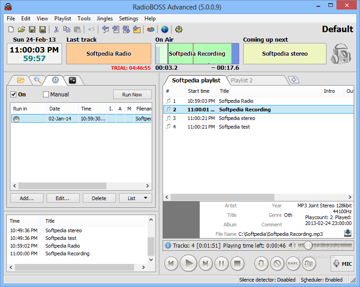Viewport: 360px width, 287px height.
Task: Open the pie chart report icon
Action: pos(151,29)
